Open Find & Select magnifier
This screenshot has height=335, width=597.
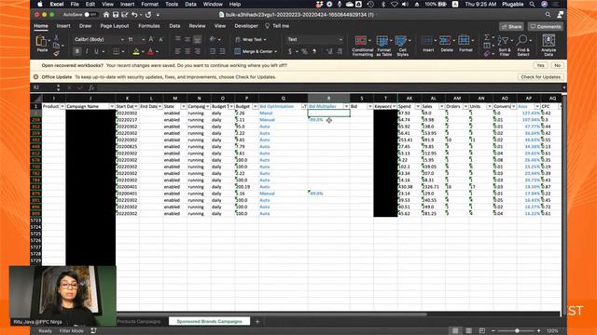point(523,45)
